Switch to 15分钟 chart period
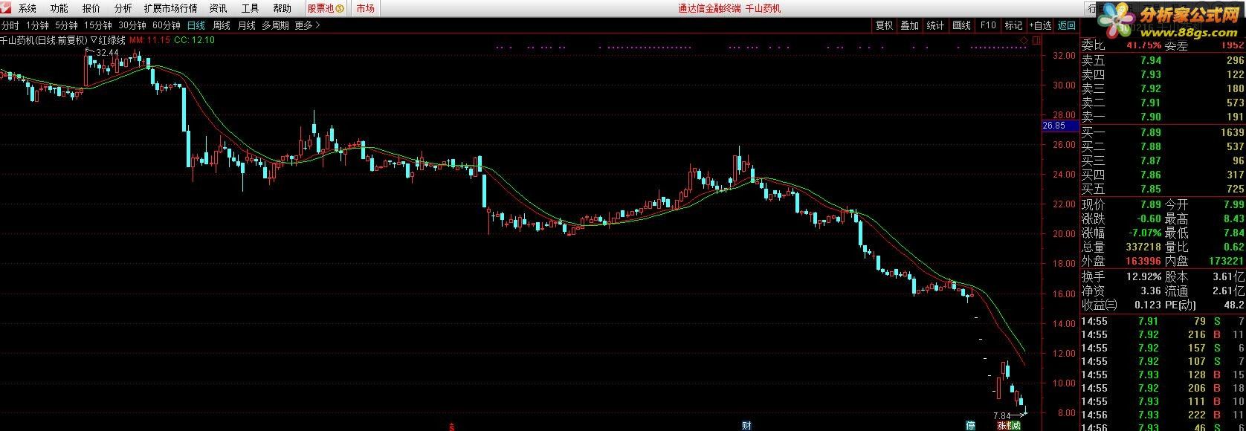The image size is (1246, 431). click(97, 25)
